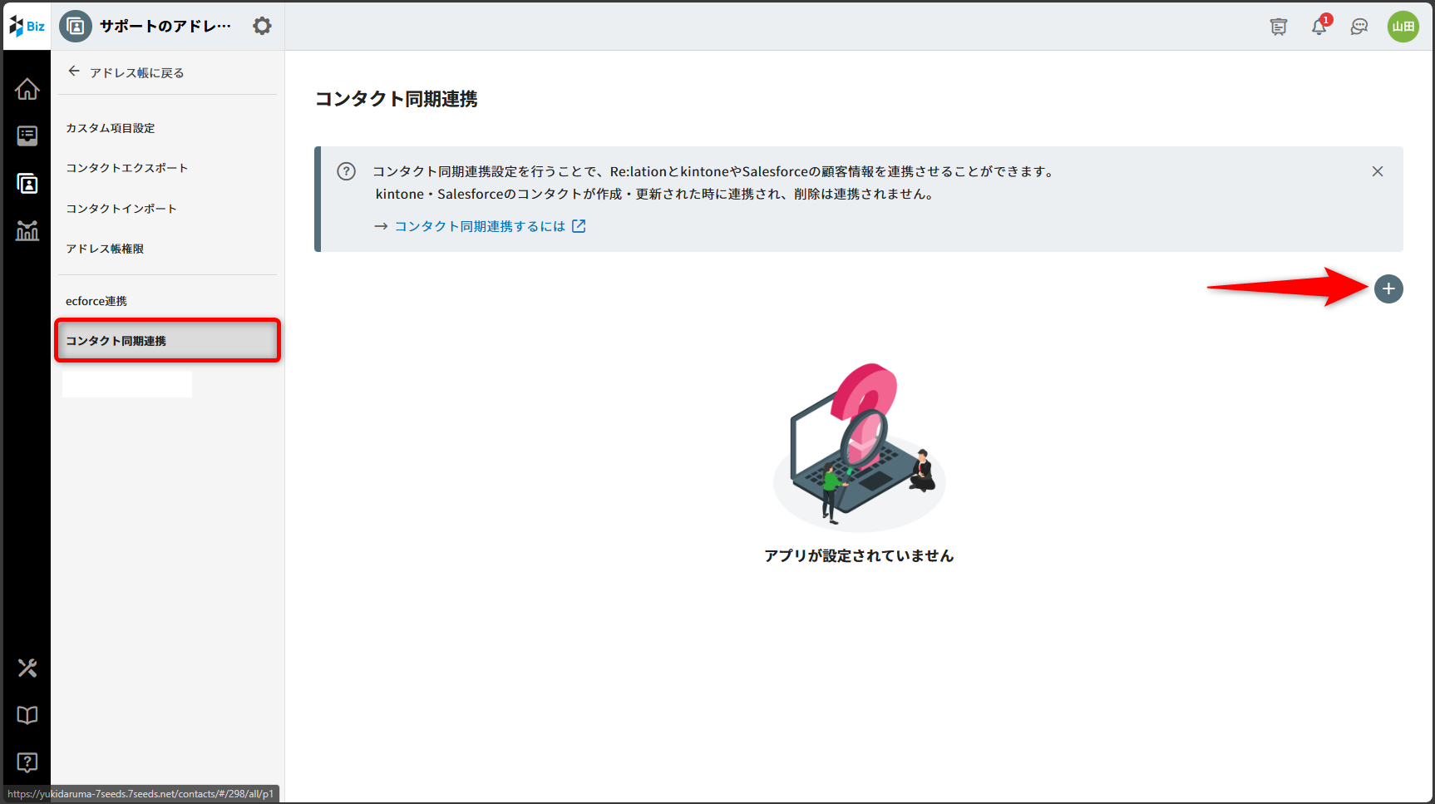Screen dimensions: 1435x804
Task: Select the address book icon in sidebar
Action: (27, 184)
